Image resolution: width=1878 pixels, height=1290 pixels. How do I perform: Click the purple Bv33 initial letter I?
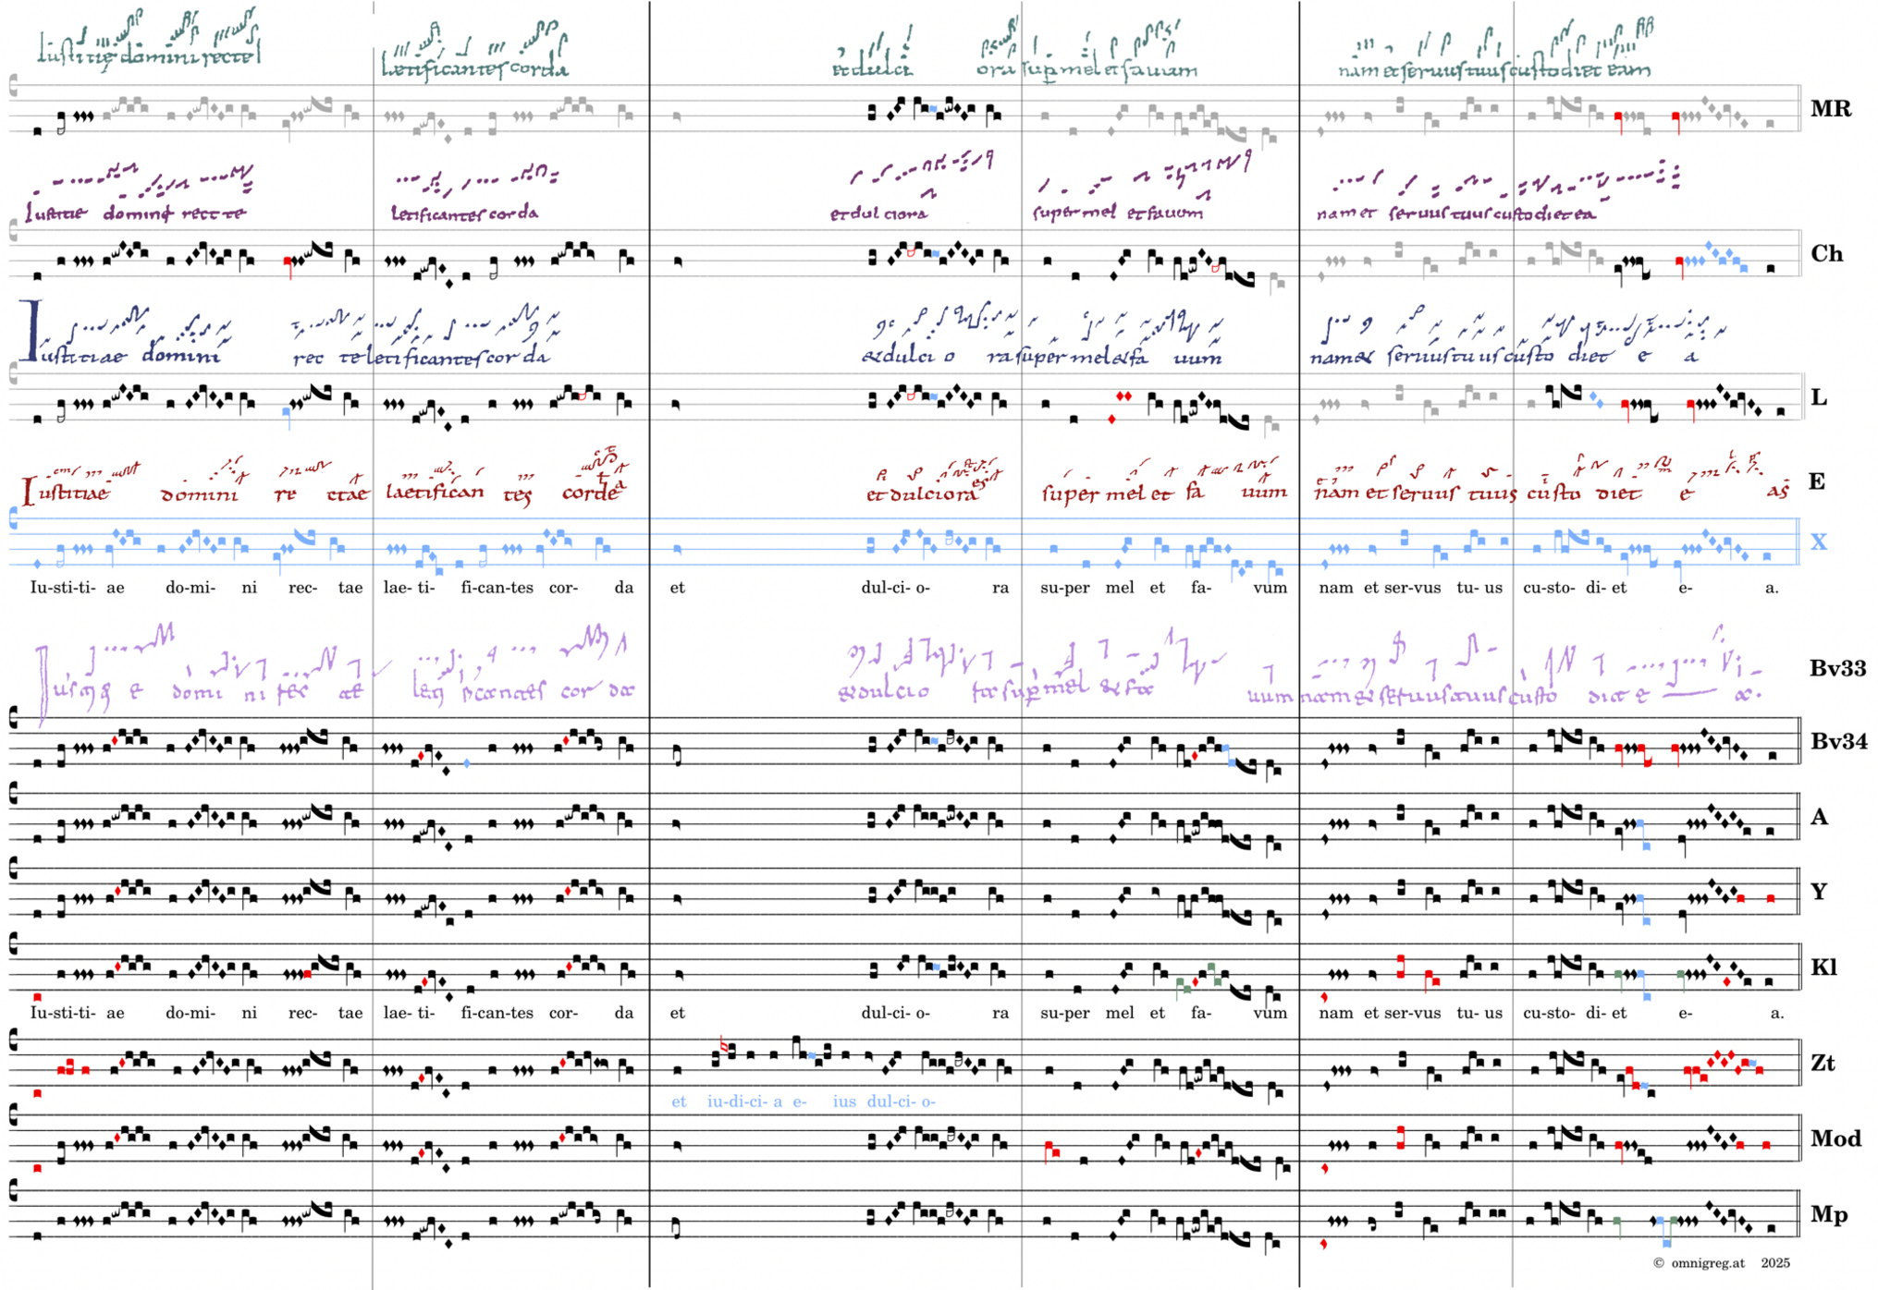tap(42, 684)
